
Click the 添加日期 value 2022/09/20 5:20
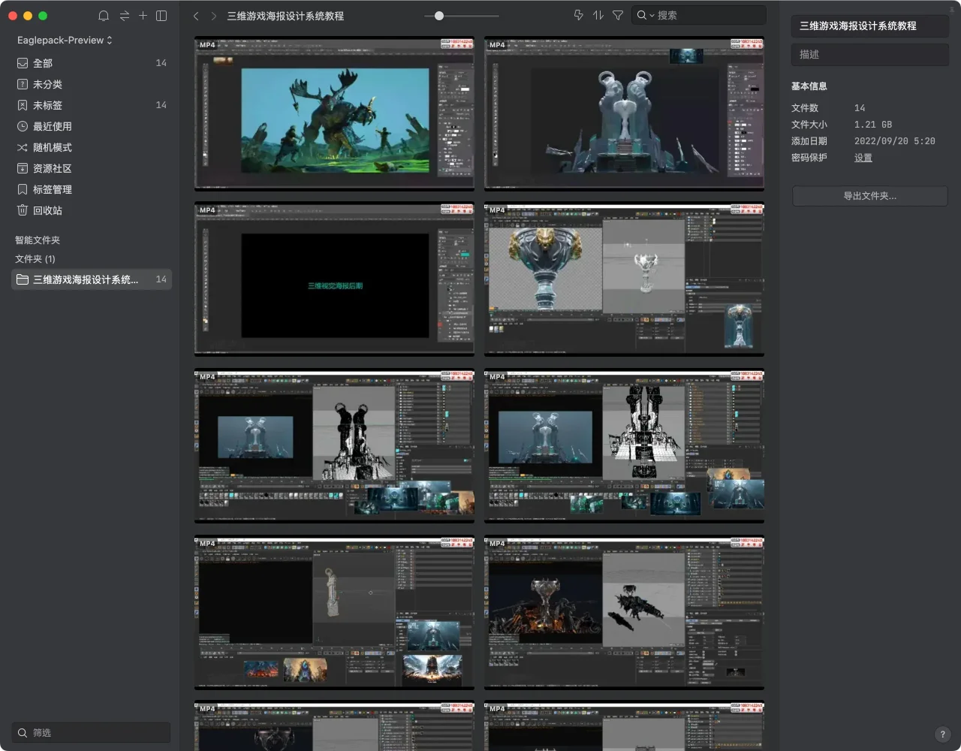(895, 141)
